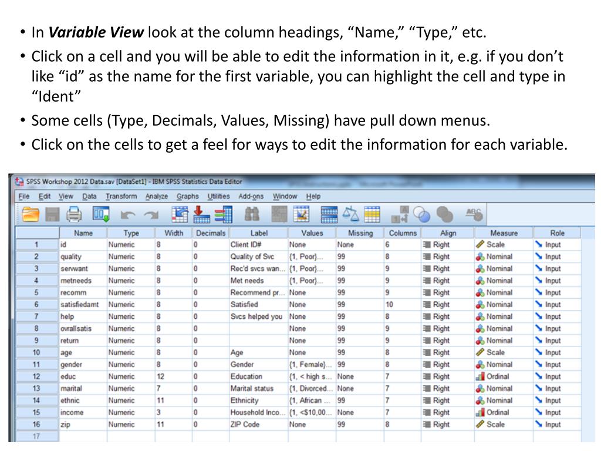Viewport: 601px width, 451px height.
Task: Click the "Household Inco..." label cell
Action: point(259,412)
